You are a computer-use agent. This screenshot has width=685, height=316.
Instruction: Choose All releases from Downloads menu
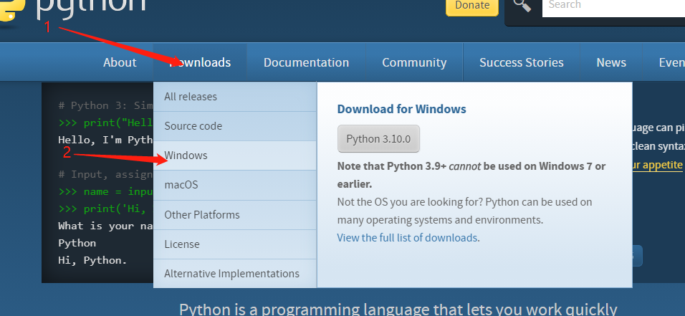191,97
